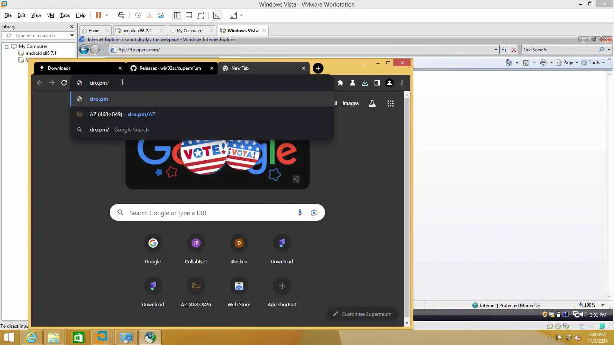
Task: Open the Google apps grid
Action: point(391,103)
